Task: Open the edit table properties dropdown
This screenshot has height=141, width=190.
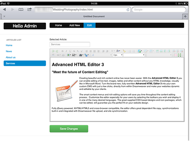Action: pos(146,51)
